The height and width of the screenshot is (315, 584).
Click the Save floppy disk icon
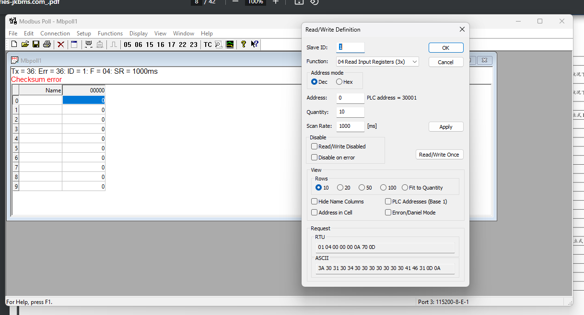(36, 45)
